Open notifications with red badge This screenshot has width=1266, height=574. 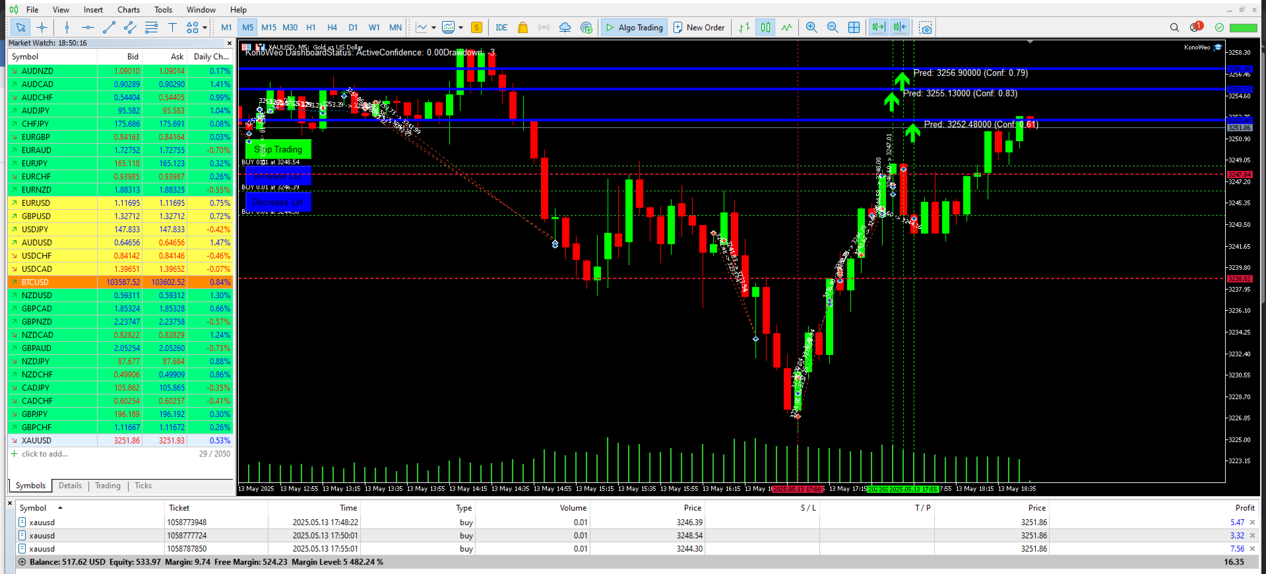[x=1196, y=27]
